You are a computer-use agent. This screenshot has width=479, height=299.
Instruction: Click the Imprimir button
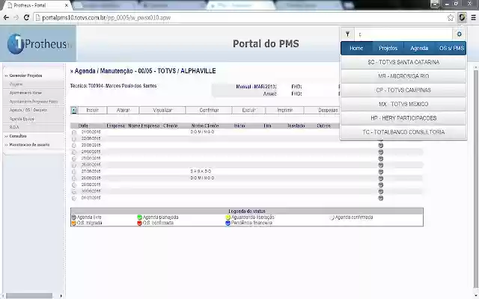(x=284, y=110)
